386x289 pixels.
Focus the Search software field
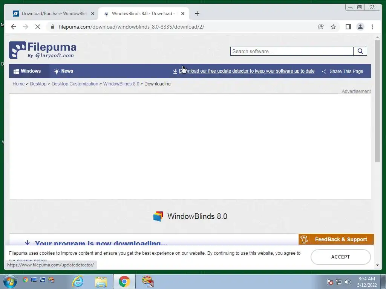click(x=292, y=51)
